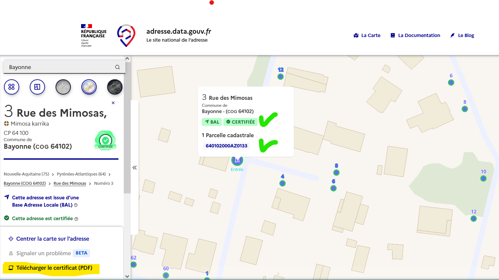Click help icon beside Base Adresse Locale (BAL)

tap(76, 205)
